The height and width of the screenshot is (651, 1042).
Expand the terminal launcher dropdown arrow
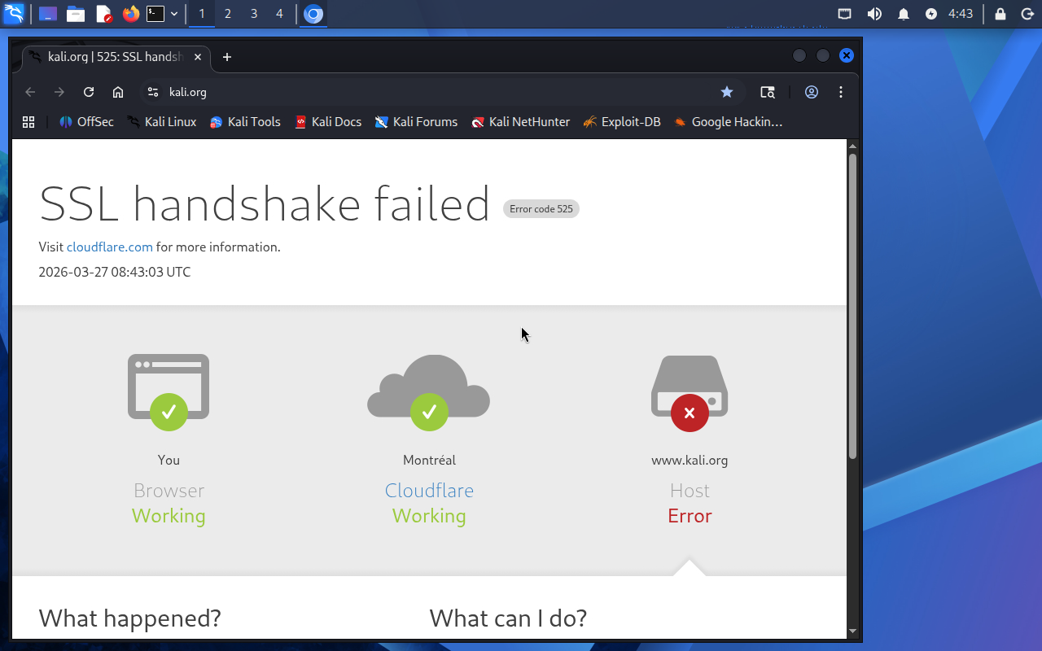tap(174, 14)
